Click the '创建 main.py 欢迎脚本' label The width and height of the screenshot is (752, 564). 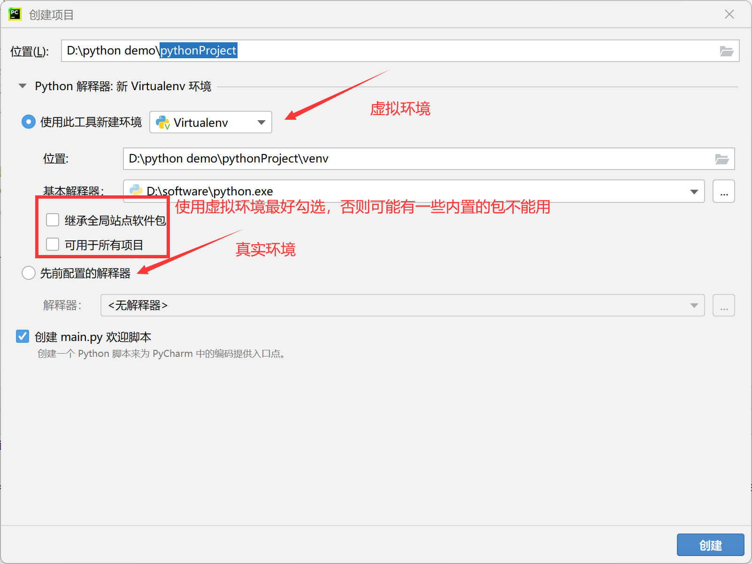(x=93, y=337)
